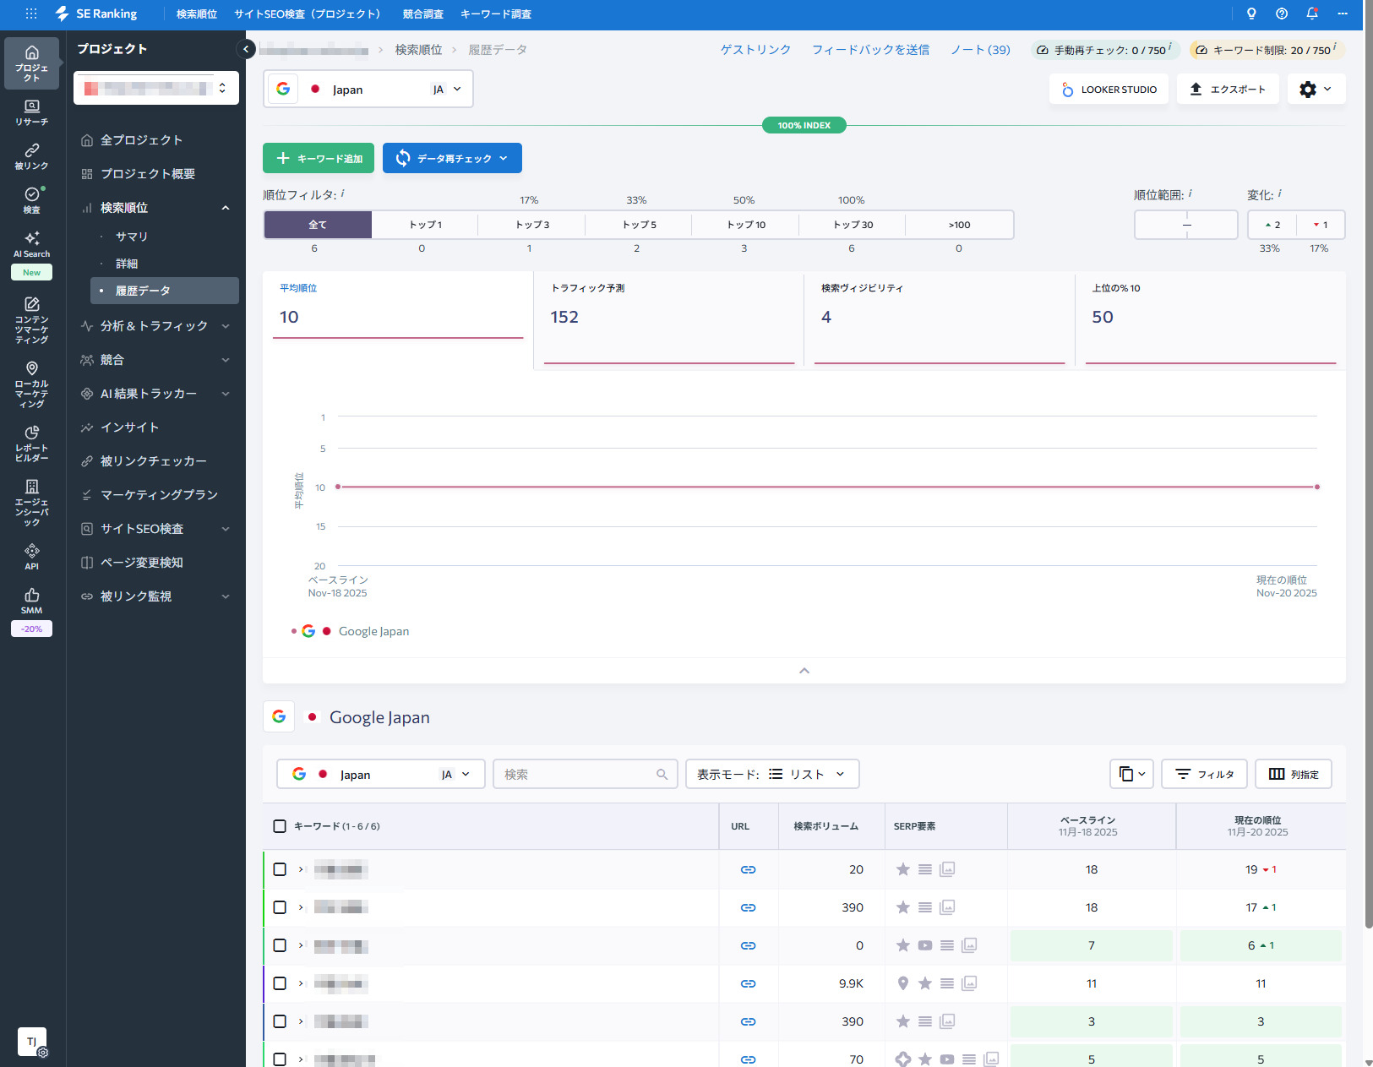Open the 表示モード list dropdown

pyautogui.click(x=772, y=774)
